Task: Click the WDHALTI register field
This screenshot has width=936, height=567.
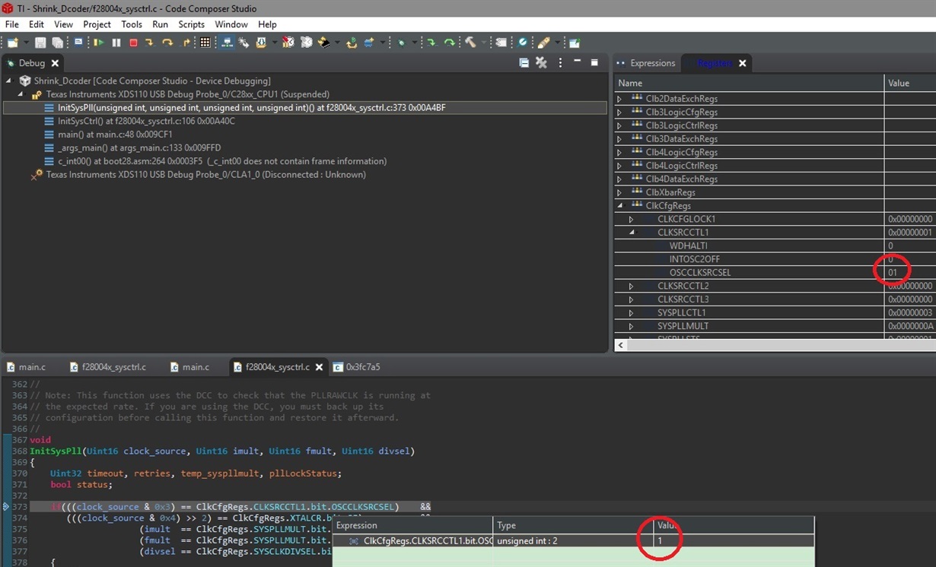Action: tap(689, 246)
